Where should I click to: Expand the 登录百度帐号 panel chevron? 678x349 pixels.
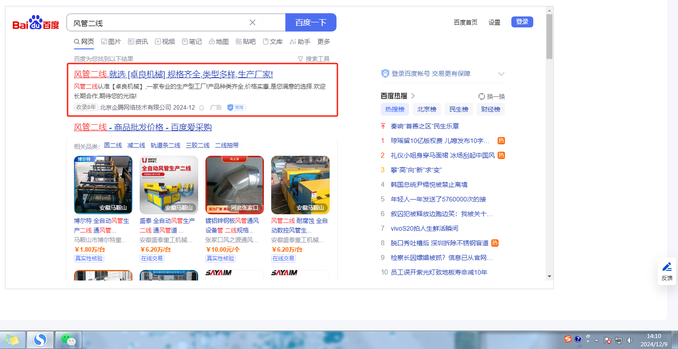click(x=501, y=74)
